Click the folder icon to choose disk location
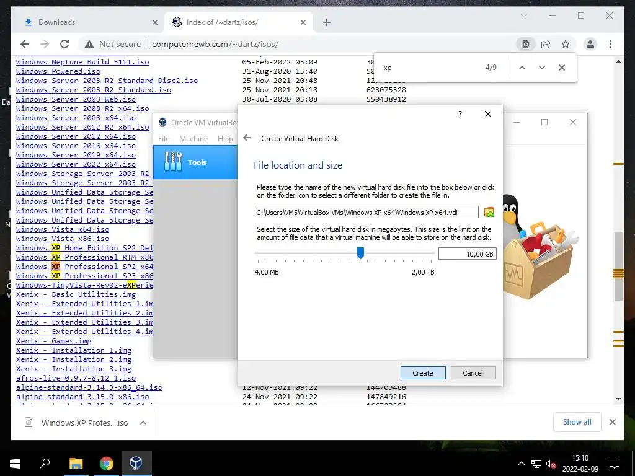The image size is (635, 476). pyautogui.click(x=489, y=212)
